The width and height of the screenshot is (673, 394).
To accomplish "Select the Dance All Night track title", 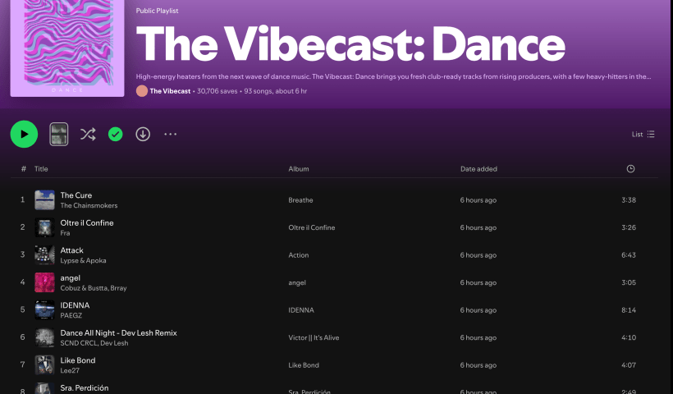I will [x=118, y=332].
